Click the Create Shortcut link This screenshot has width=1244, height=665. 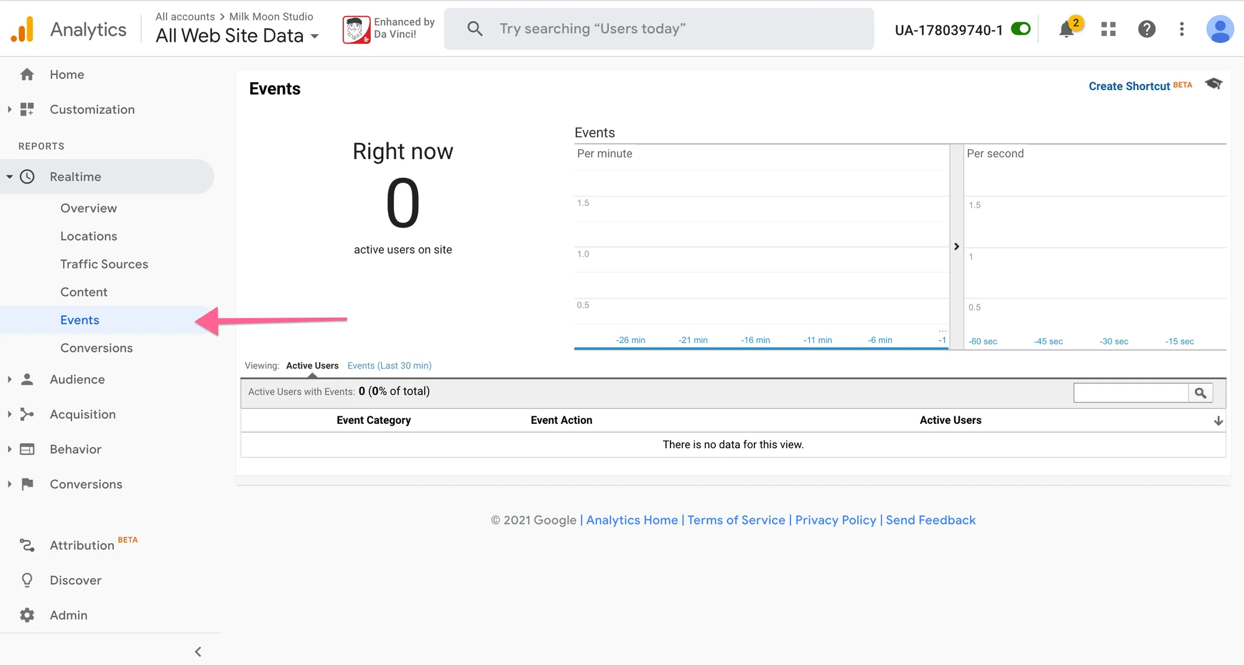pos(1129,86)
